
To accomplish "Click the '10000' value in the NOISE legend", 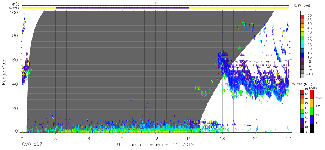I will [319, 98].
